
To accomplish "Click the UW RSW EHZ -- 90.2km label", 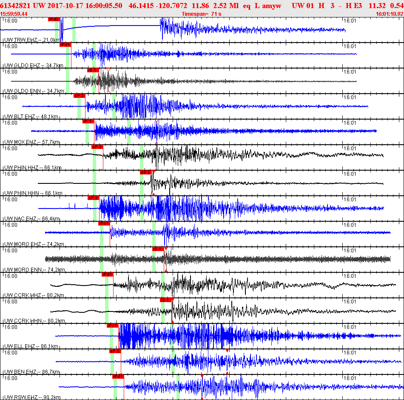I will coord(32,397).
